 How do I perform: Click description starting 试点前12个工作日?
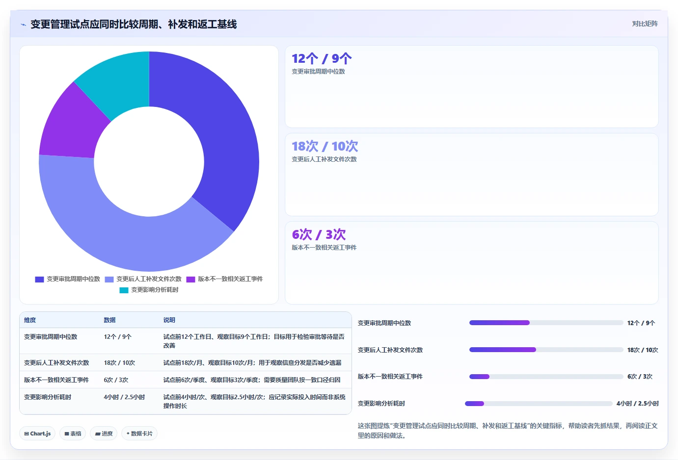[254, 341]
